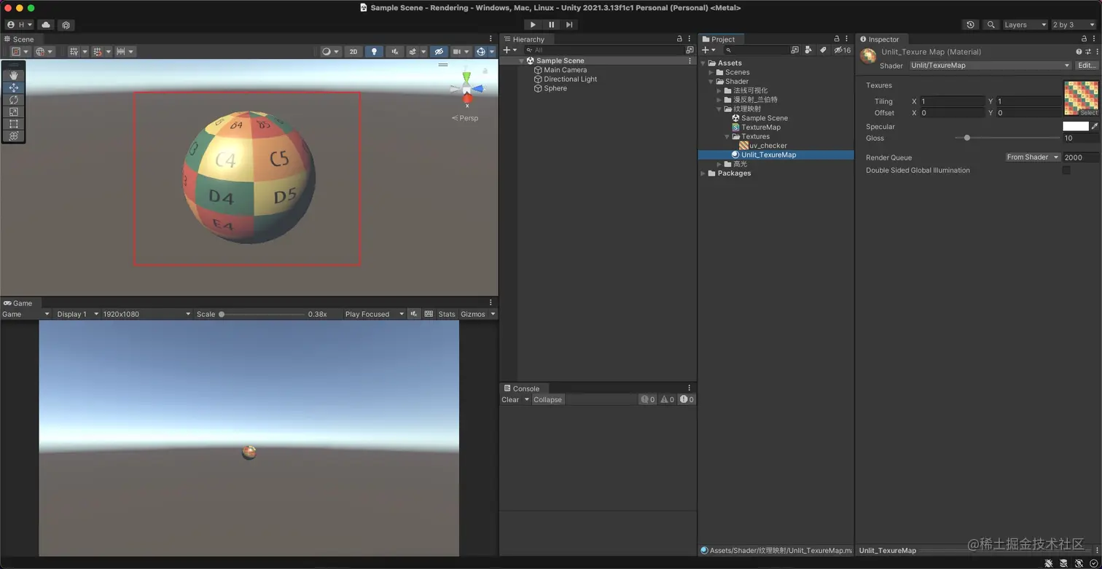Open draw mode shading dropdown
Screen dimensions: 1102x569
click(x=330, y=52)
